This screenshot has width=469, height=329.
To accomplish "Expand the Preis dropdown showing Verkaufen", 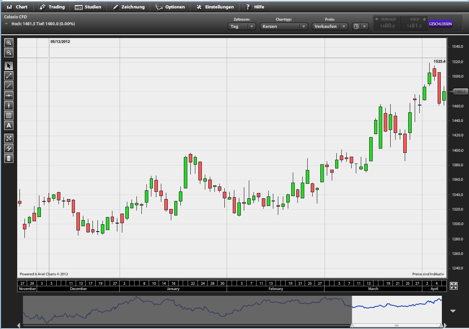I will [329, 26].
